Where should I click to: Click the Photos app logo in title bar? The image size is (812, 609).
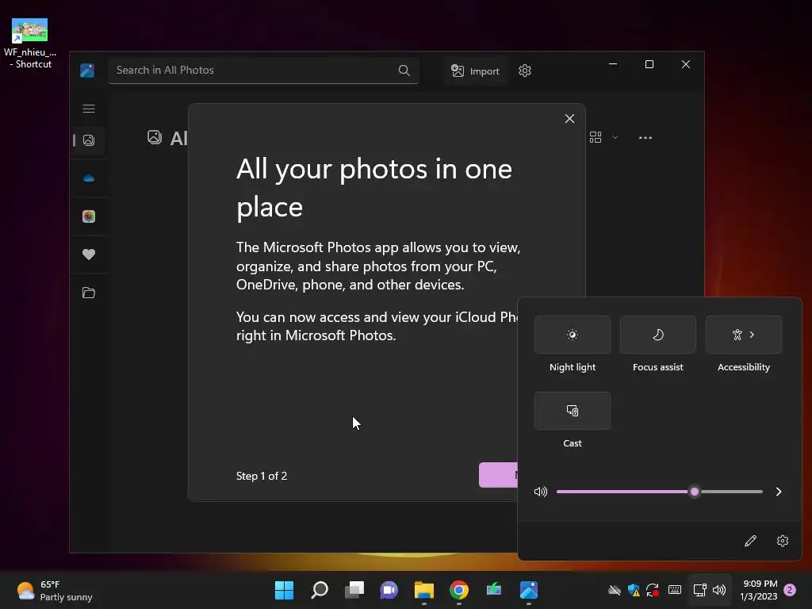(x=87, y=71)
